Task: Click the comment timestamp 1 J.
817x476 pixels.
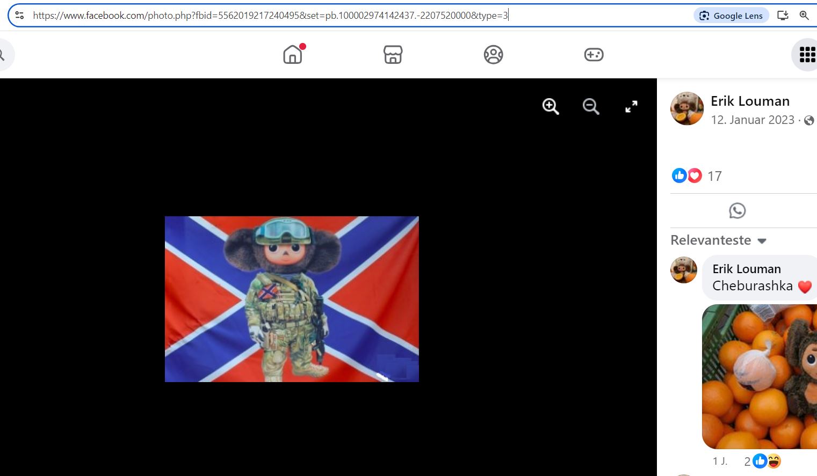Action: click(x=720, y=461)
